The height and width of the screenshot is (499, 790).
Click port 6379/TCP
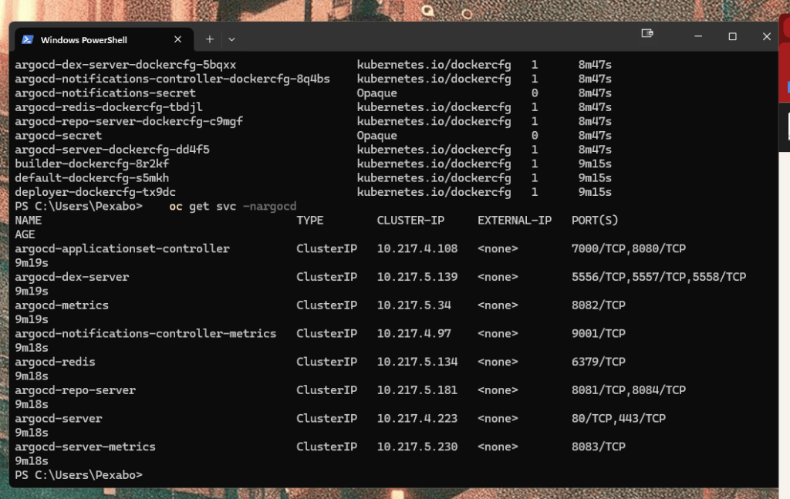(x=599, y=362)
